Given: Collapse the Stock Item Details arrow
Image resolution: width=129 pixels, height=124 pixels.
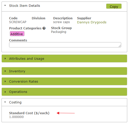Looking at the screenshot, I should [5, 6].
